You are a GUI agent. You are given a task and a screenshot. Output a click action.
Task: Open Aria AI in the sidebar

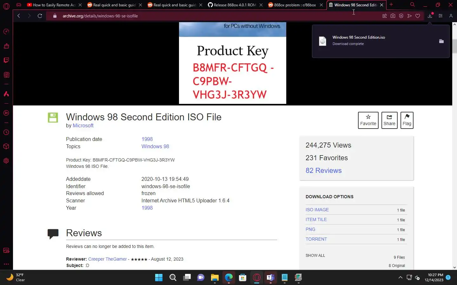pos(6,94)
